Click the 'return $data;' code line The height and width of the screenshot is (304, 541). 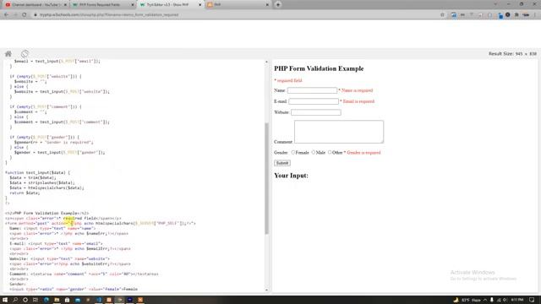pos(25,193)
